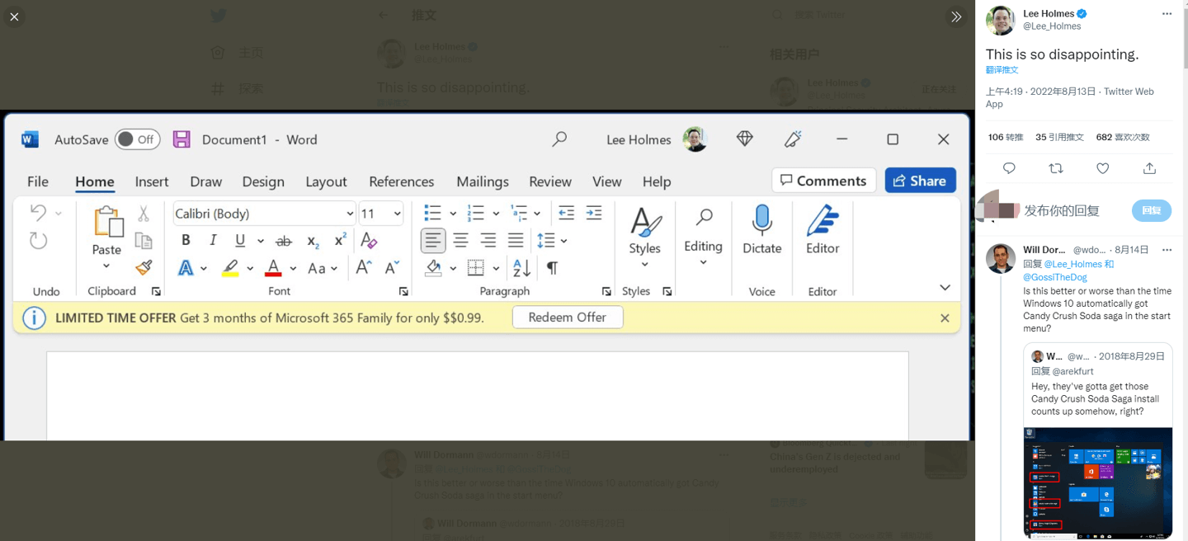Click the Copy icon in Clipboard group
Screen dimensions: 1188x541
click(144, 240)
